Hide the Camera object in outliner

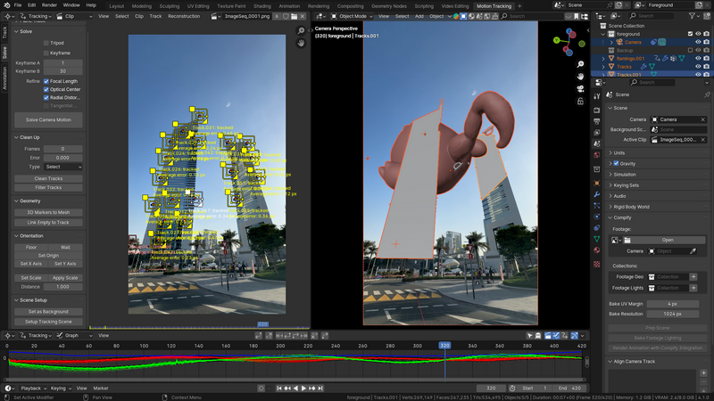[x=697, y=42]
